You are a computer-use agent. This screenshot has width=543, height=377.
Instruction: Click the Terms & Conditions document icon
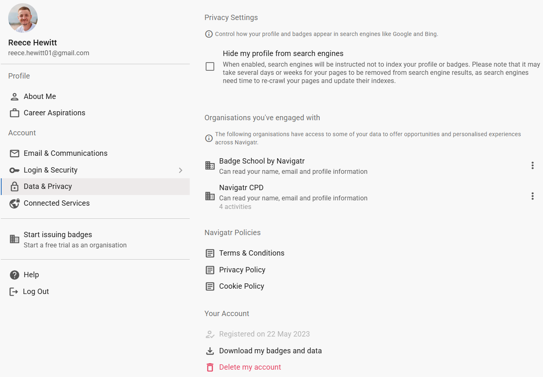point(210,253)
